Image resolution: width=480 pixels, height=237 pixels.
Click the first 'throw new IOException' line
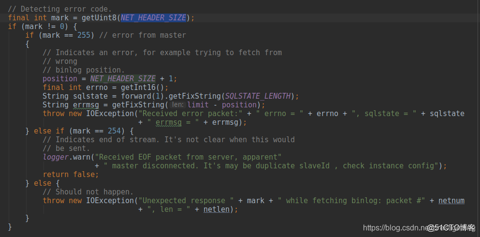click(x=253, y=114)
